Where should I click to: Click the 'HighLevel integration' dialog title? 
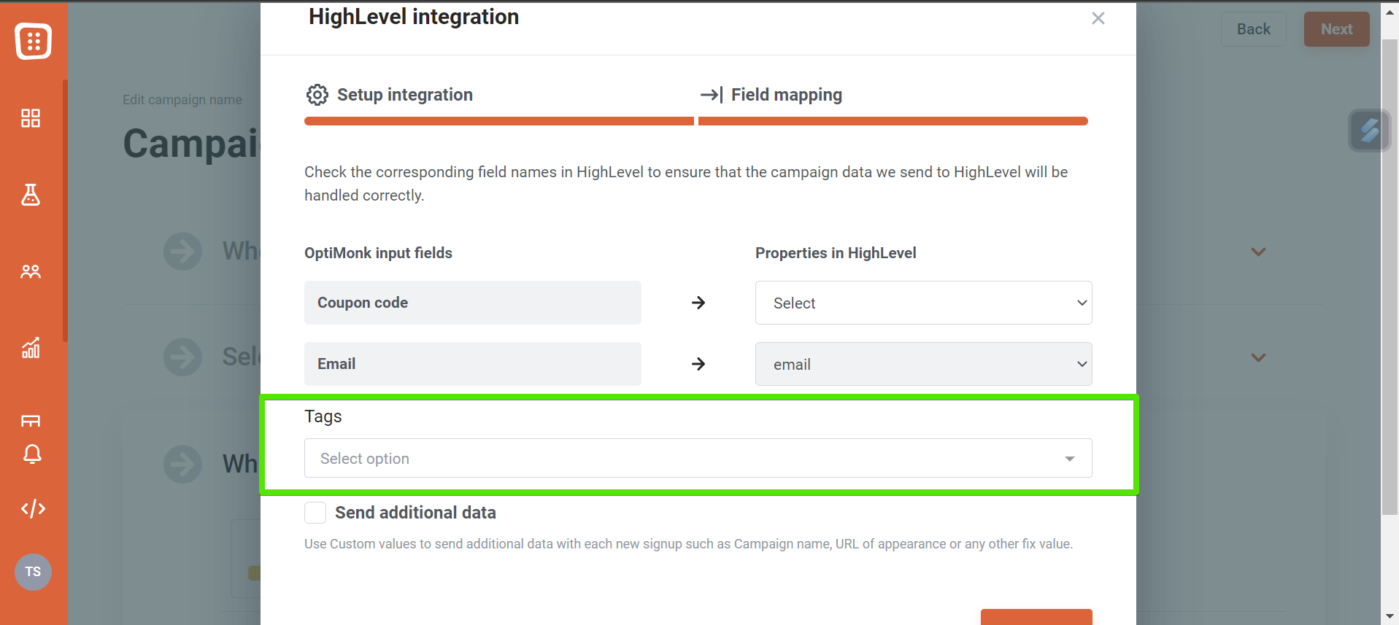414,17
